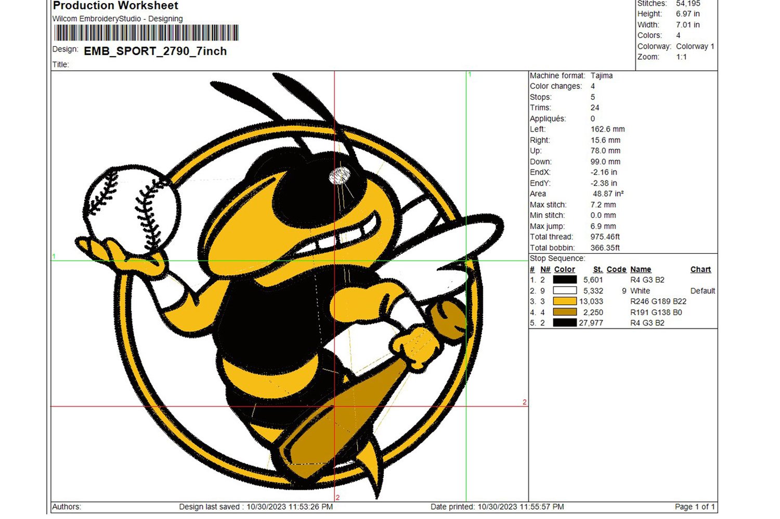Click "R4 G3 B2" in the 27,977 row
The height and width of the screenshot is (519, 780).
647,322
